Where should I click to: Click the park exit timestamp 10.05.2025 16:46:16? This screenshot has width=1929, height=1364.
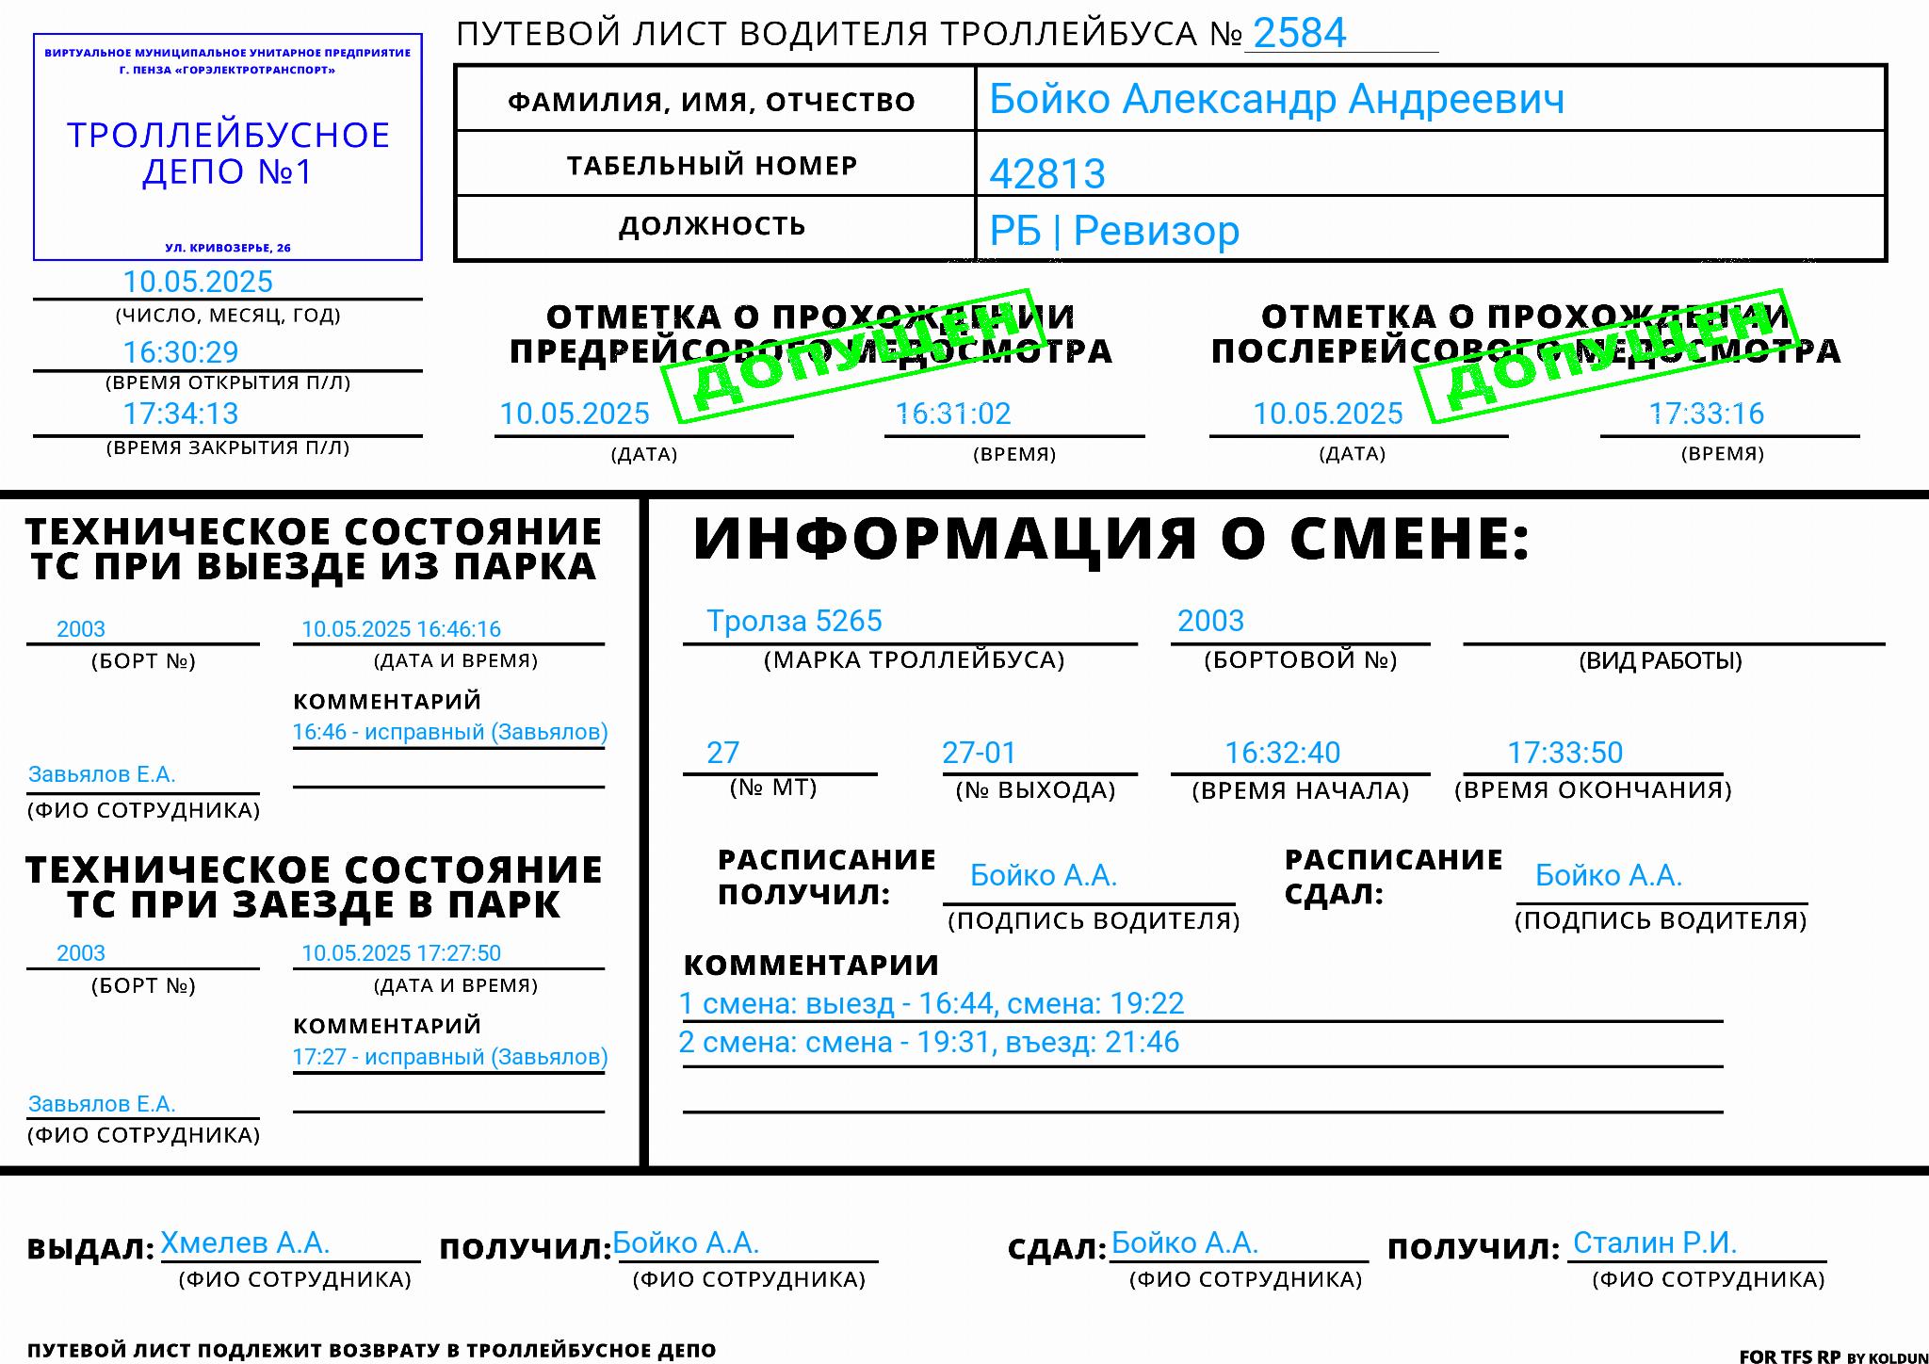click(x=401, y=629)
